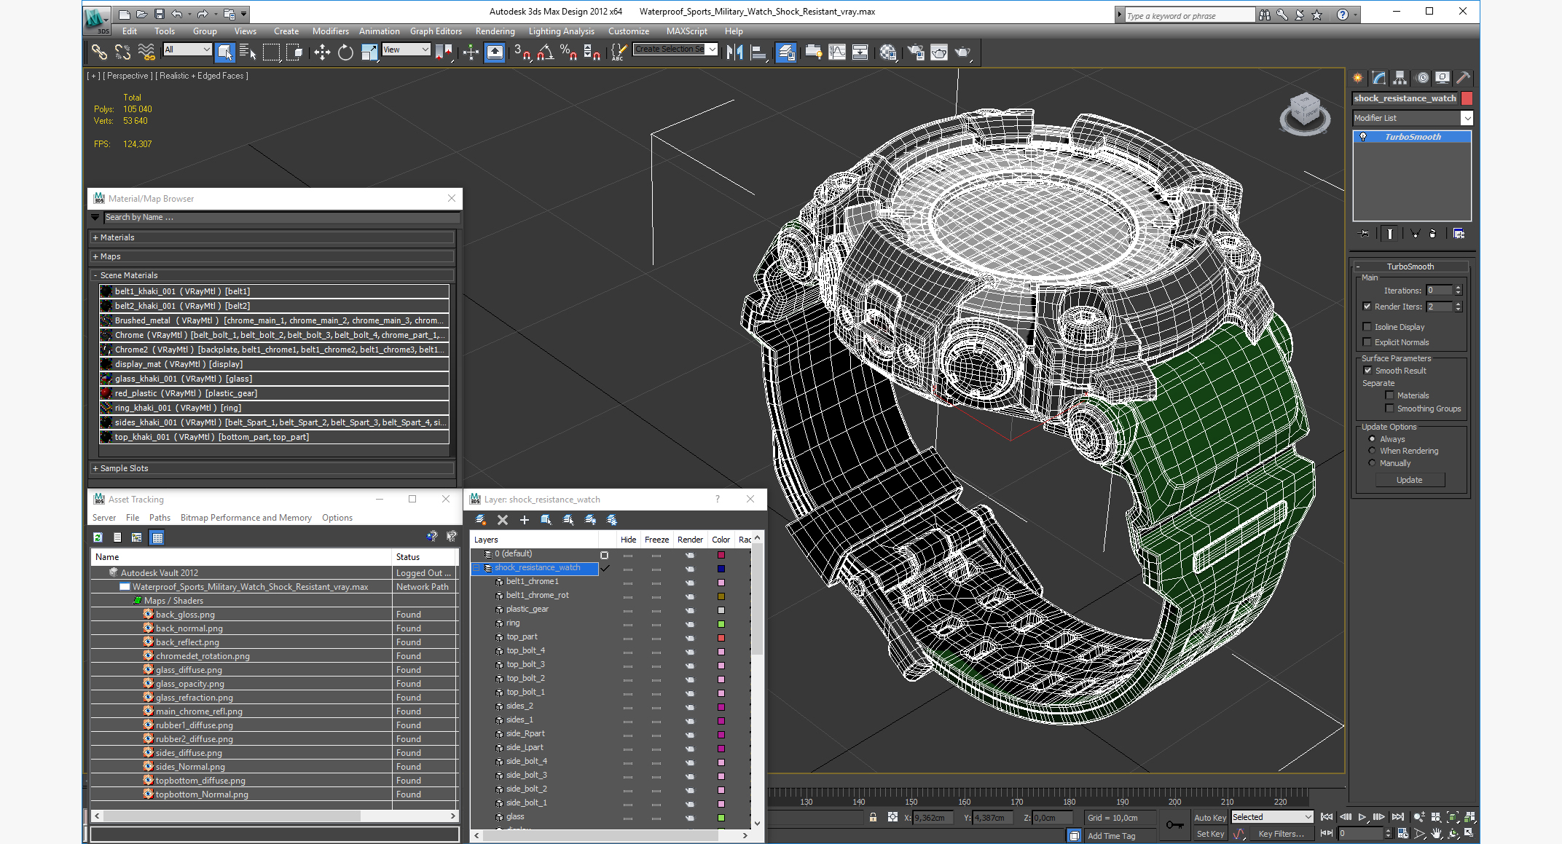The height and width of the screenshot is (844, 1562).
Task: Click Add Selected Objects to Layer plus icon
Action: [524, 519]
